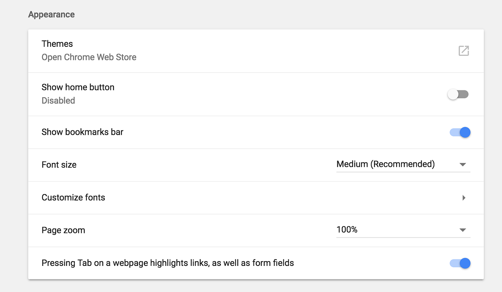Enable the Show home button toggle
Screen dimensions: 502x292
[x=458, y=94]
